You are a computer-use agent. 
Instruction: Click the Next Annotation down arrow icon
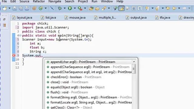coord(147,8)
